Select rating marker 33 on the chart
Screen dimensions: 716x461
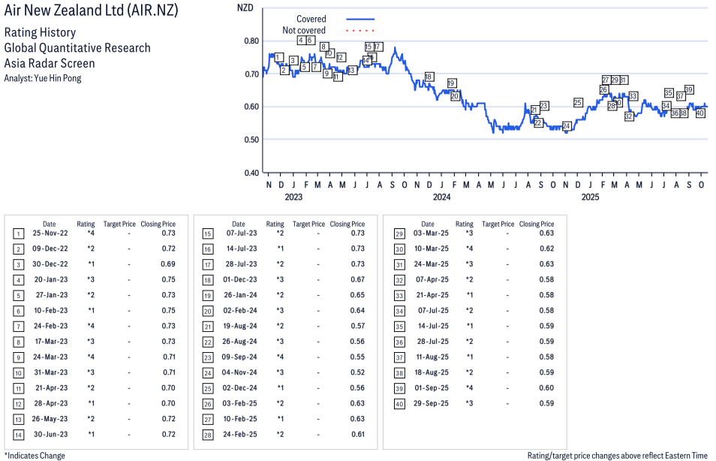633,96
